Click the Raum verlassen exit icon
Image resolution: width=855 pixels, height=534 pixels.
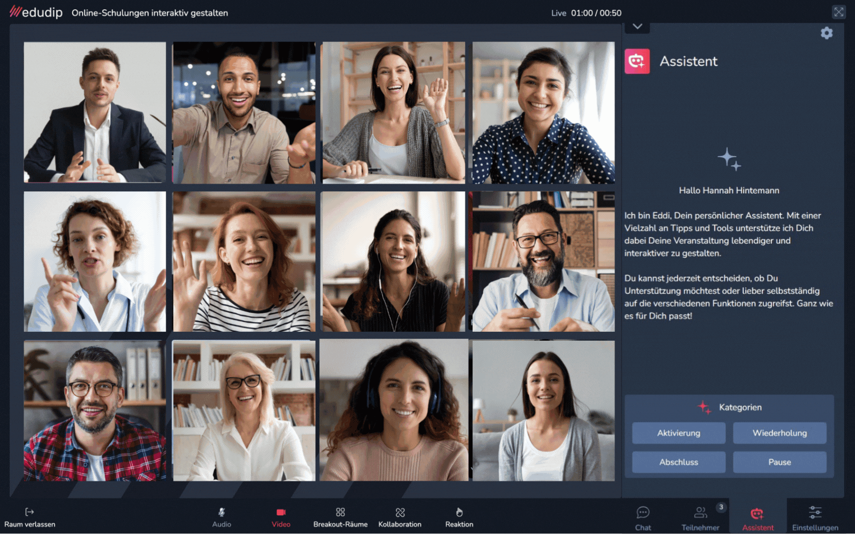pos(30,512)
